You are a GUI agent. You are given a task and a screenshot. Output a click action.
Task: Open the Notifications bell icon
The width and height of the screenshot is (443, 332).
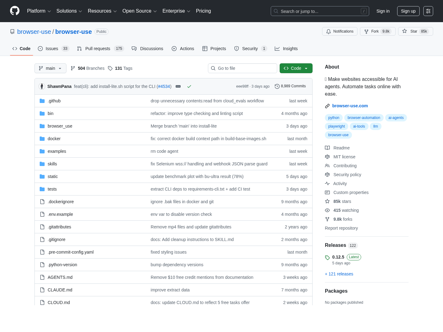(328, 31)
